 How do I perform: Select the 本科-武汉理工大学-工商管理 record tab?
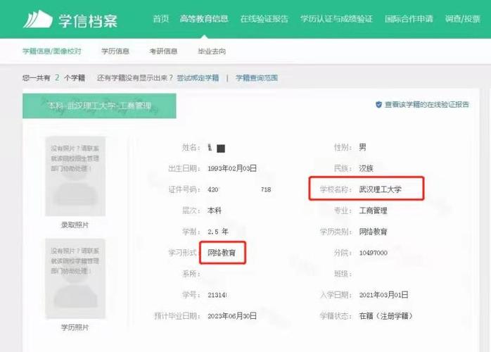pos(99,106)
